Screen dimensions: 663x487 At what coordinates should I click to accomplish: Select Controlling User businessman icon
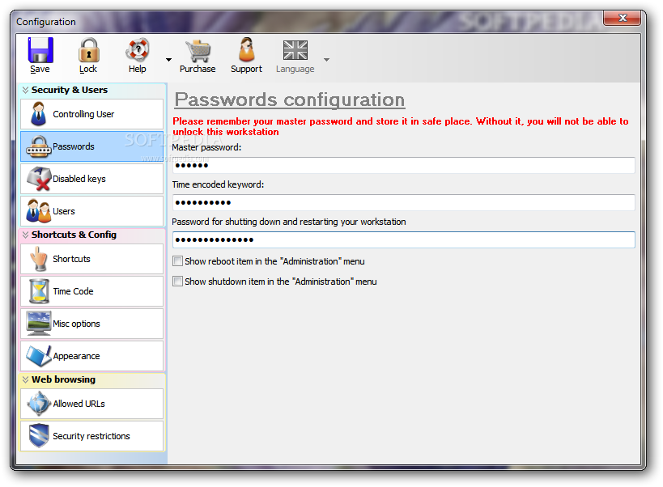tap(39, 114)
